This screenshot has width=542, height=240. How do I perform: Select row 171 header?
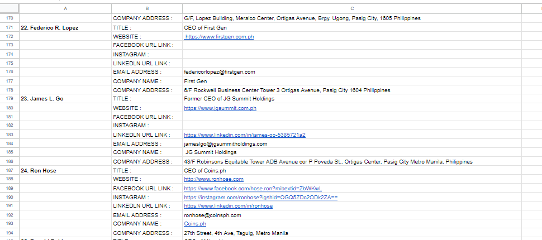click(x=9, y=27)
